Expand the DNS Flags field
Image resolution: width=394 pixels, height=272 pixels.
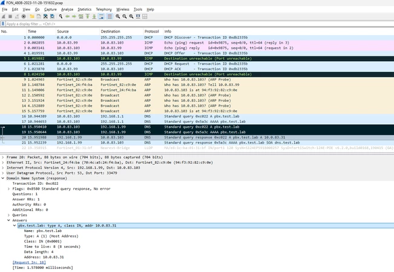pos(8,189)
